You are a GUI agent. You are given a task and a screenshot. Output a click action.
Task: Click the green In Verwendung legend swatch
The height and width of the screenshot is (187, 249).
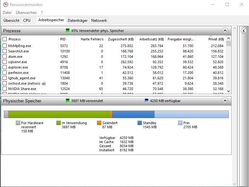pos(59,123)
